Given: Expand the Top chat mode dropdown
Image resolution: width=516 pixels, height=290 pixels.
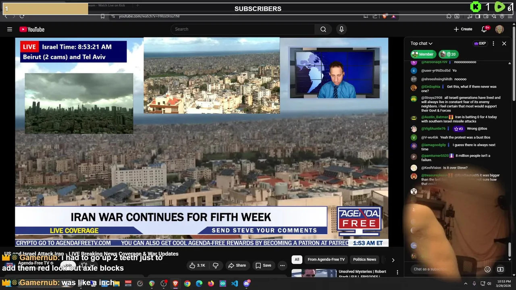Looking at the screenshot, I should pos(422,43).
